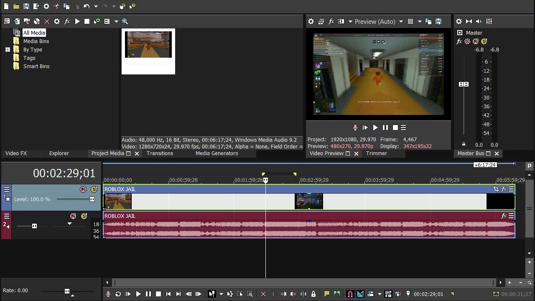Viewport: 535px width, 301px height.
Task: Open the undo history dropdown
Action: [95, 6]
